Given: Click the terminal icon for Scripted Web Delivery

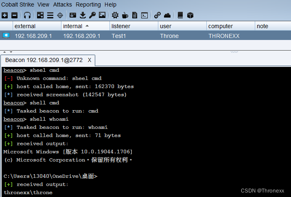Looking at the screenshot, I should [x=144, y=15].
